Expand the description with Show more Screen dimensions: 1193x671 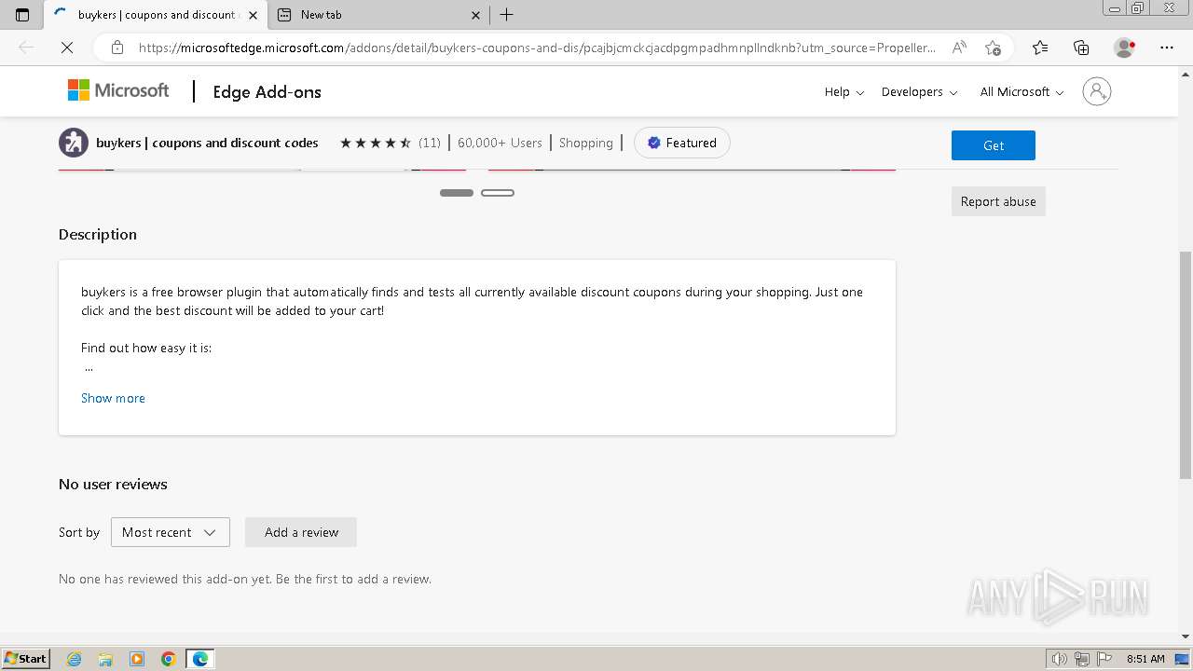pos(113,398)
